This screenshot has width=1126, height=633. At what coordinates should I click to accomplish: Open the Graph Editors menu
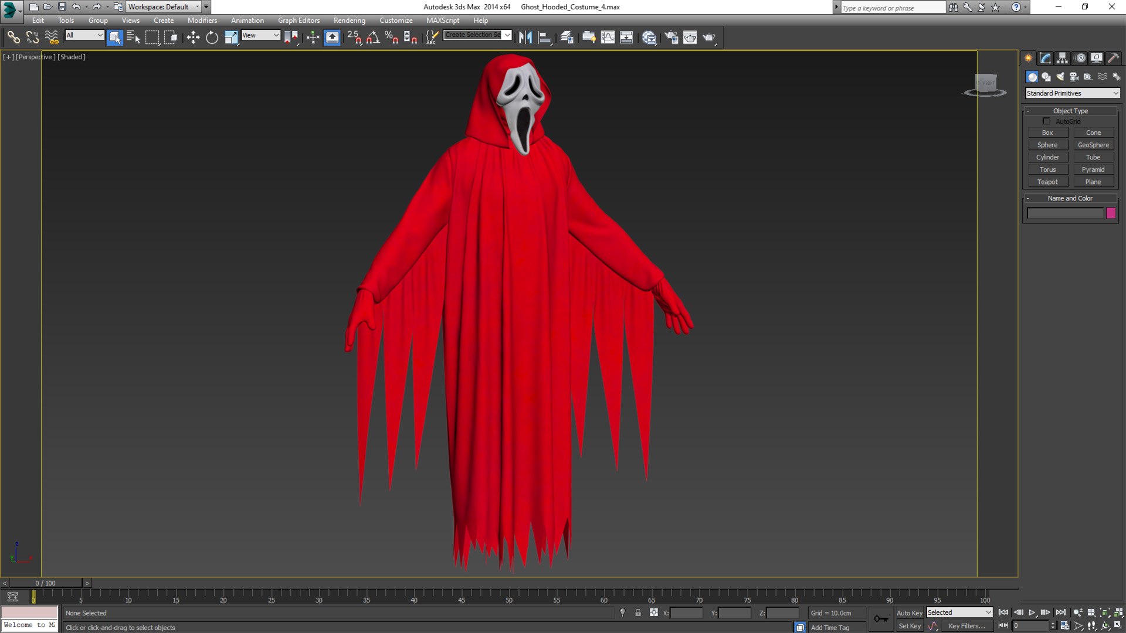(x=299, y=21)
